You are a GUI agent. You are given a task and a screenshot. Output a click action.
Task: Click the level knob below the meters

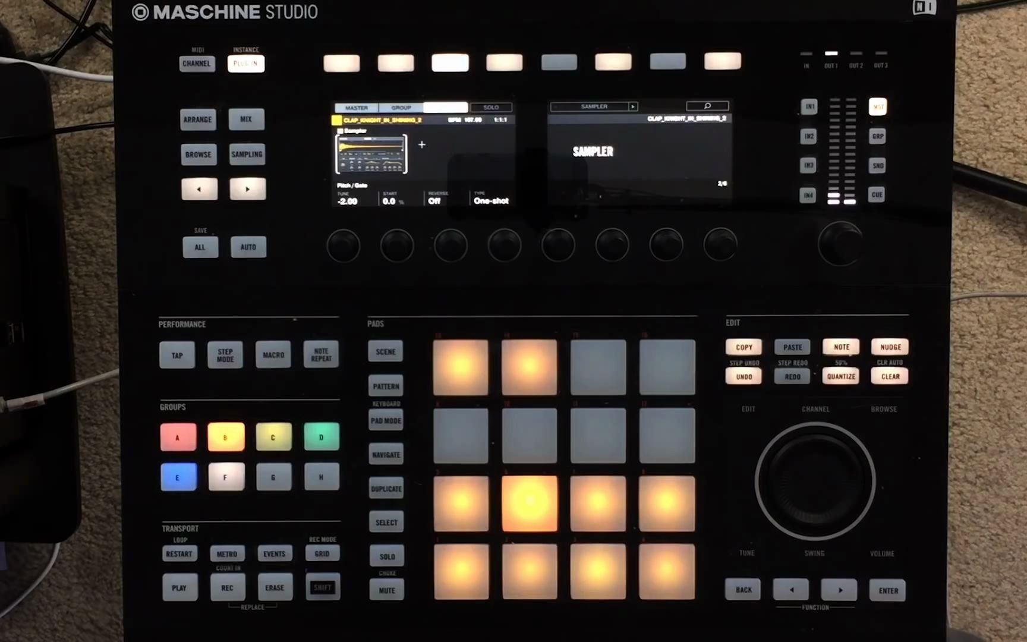(x=840, y=244)
